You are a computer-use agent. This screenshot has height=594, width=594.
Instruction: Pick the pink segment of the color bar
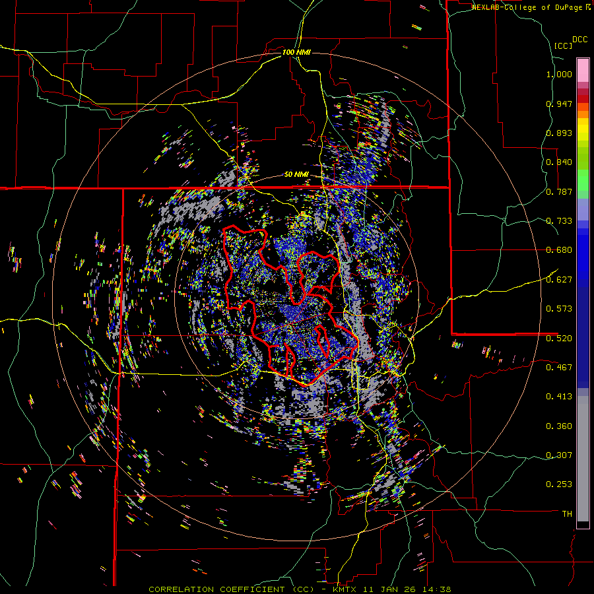coord(583,71)
